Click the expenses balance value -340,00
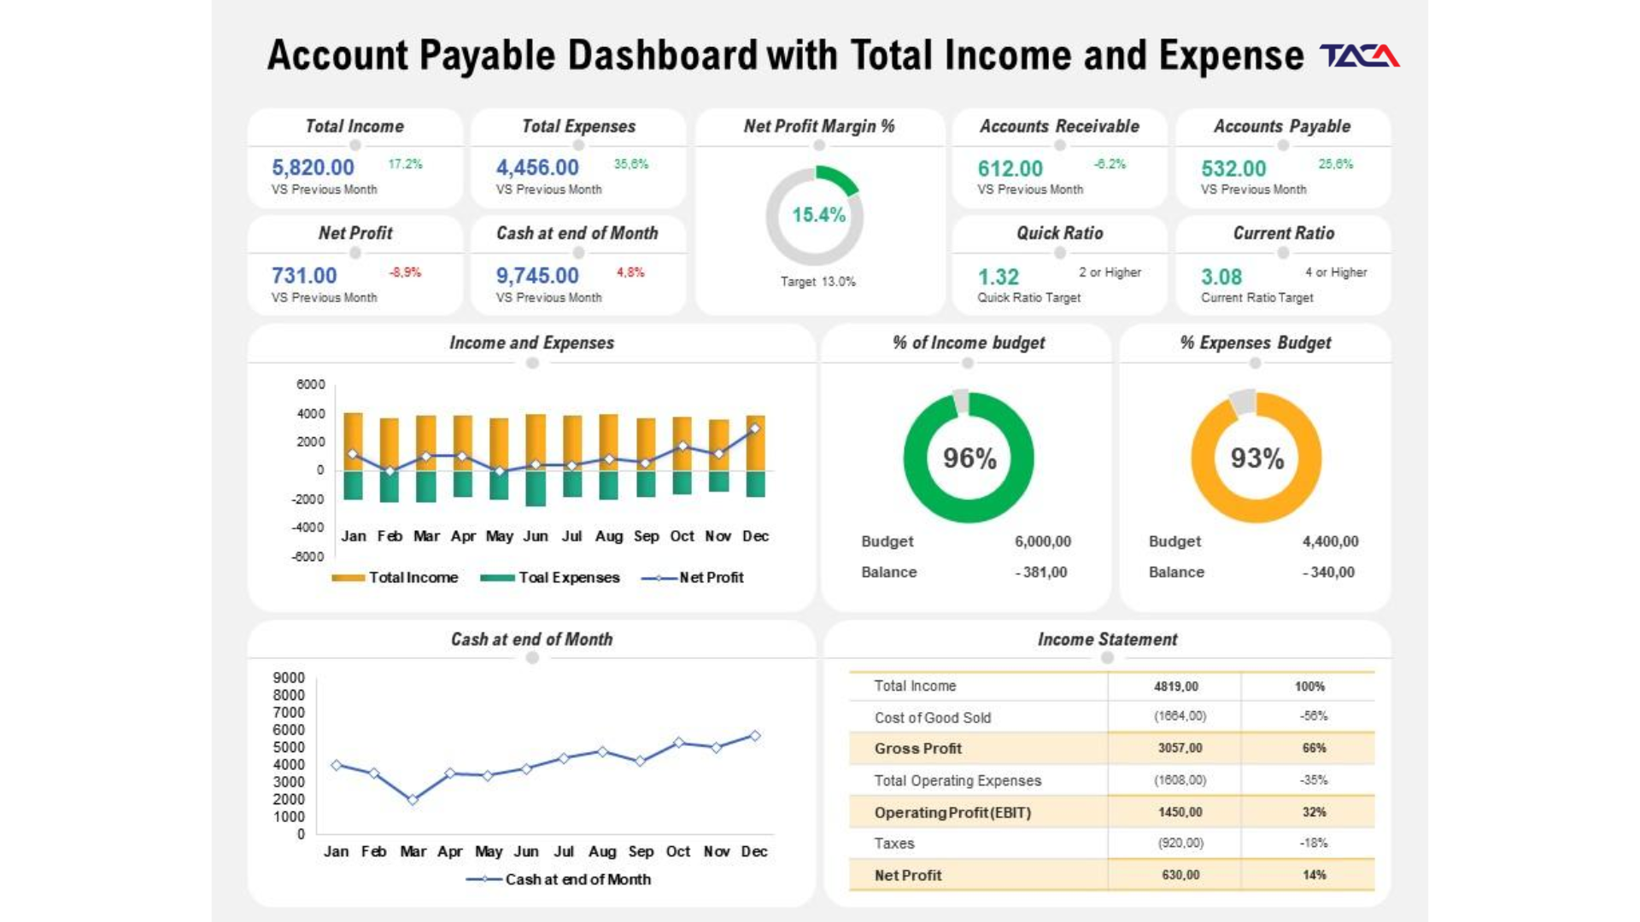This screenshot has width=1640, height=922. [1329, 572]
